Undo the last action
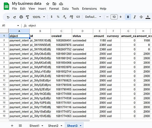The height and width of the screenshot is (128, 152). tap(8, 17)
